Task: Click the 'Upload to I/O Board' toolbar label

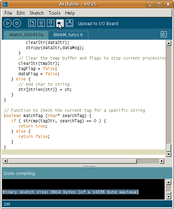Action: (98, 24)
